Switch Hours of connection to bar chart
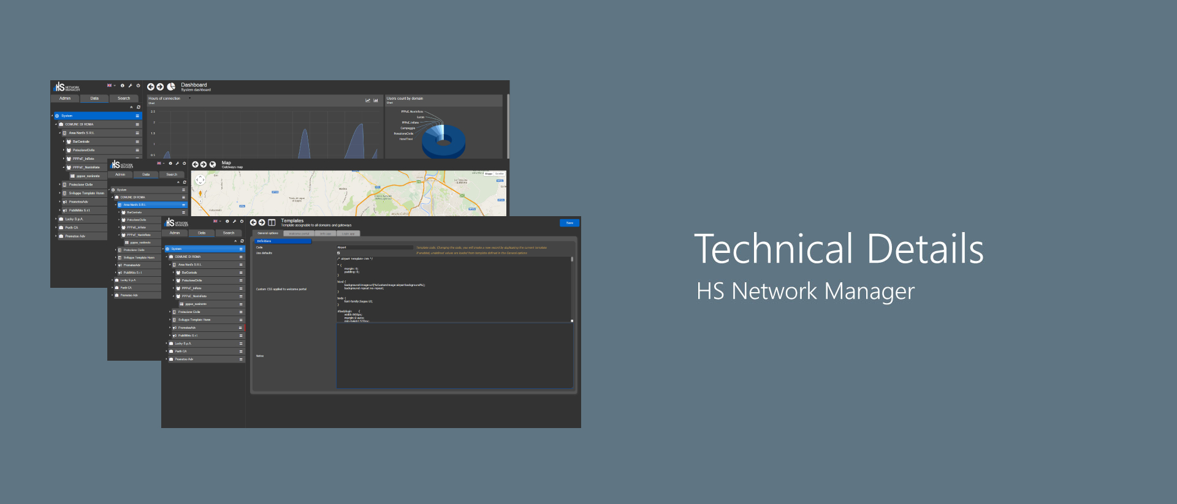 pos(376,100)
